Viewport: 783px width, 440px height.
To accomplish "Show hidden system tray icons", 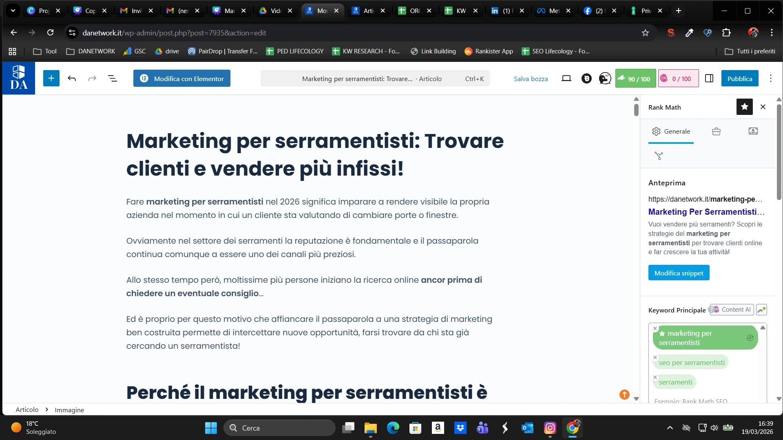I will tap(670, 427).
